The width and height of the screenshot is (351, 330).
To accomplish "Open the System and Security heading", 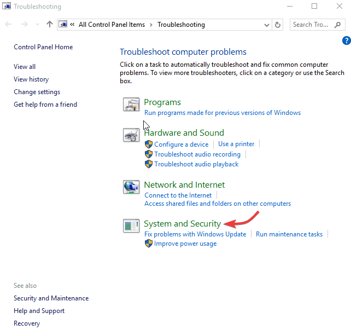I will click(x=183, y=224).
